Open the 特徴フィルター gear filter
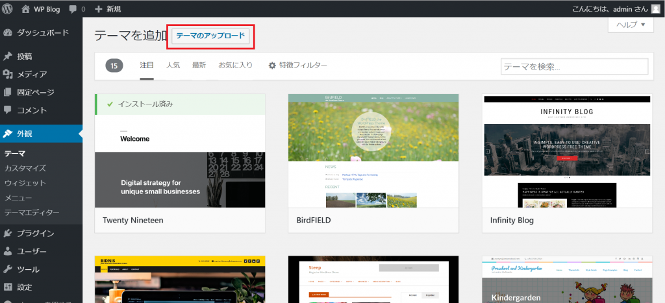 [x=298, y=66]
